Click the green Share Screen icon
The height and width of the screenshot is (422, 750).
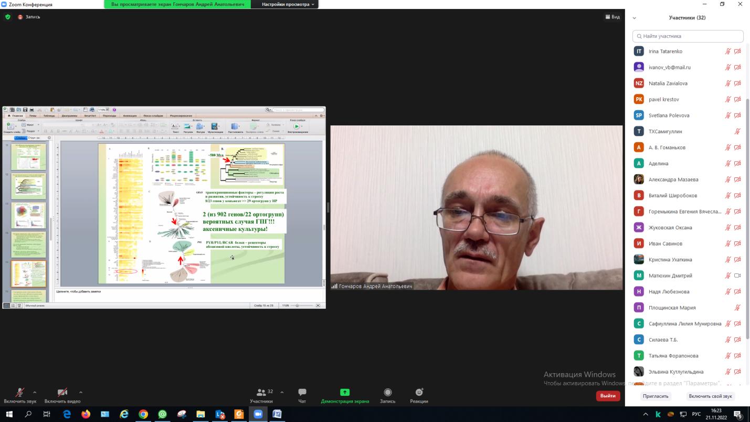(345, 393)
